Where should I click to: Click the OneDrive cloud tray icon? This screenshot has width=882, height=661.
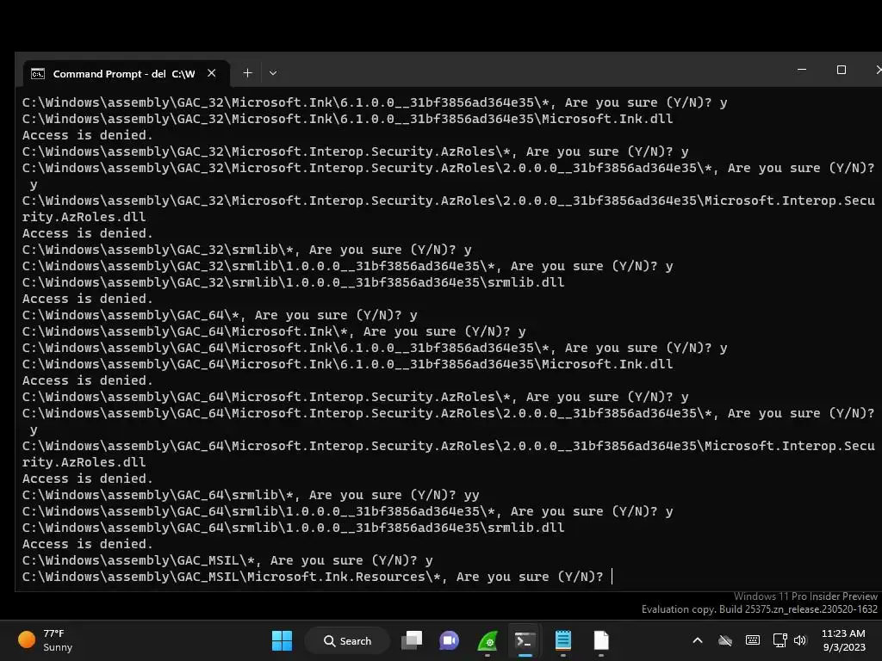click(725, 640)
